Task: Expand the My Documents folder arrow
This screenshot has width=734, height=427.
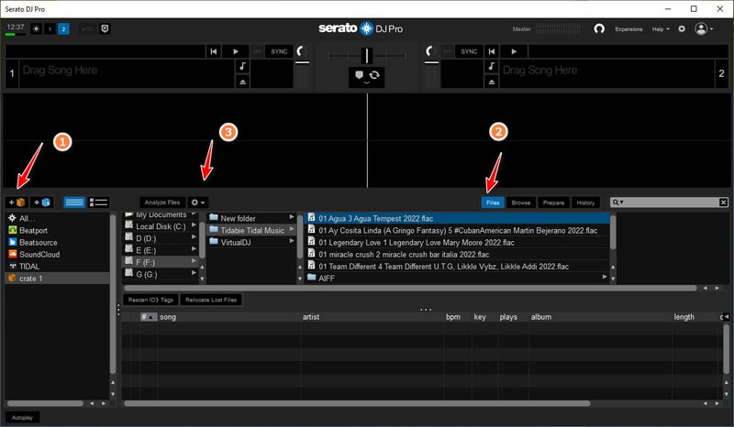Action: (x=194, y=214)
